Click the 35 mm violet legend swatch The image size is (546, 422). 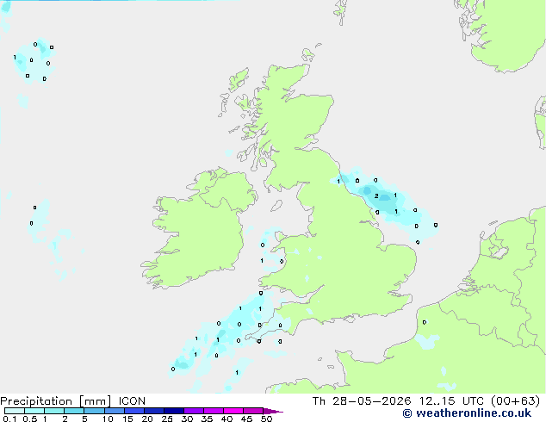pyautogui.click(x=214, y=411)
